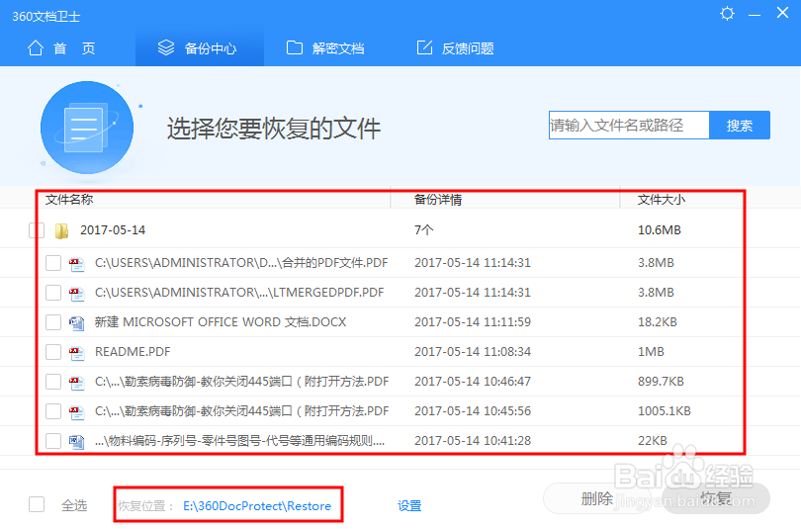Click PDF icon for README.PDF
This screenshot has width=801, height=529.
pos(76,352)
